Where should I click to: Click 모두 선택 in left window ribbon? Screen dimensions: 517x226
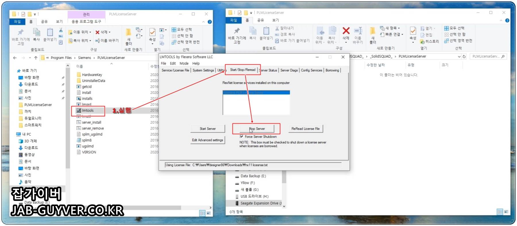(182, 30)
